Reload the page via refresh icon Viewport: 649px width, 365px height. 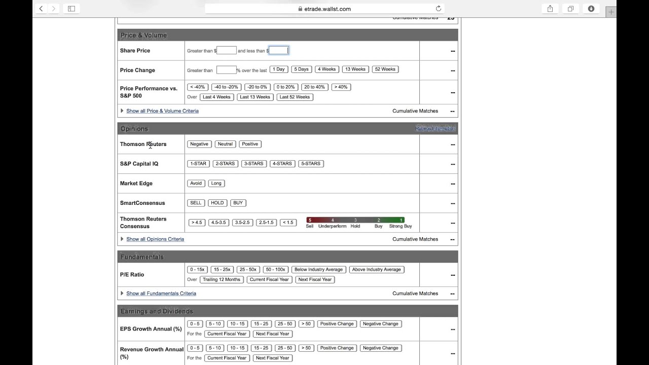[x=439, y=9]
